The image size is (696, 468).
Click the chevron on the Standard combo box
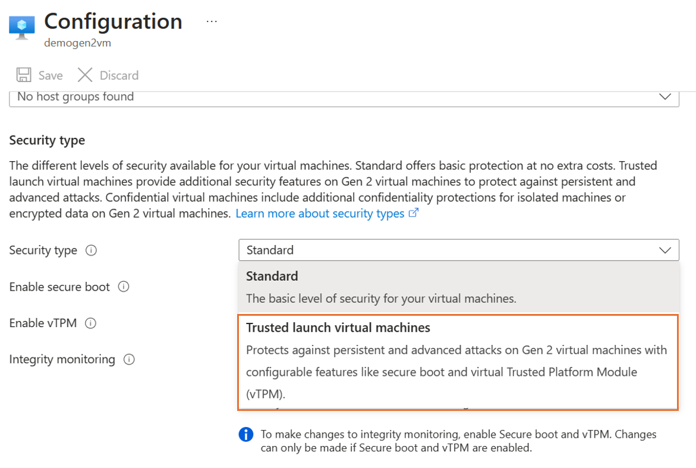665,250
